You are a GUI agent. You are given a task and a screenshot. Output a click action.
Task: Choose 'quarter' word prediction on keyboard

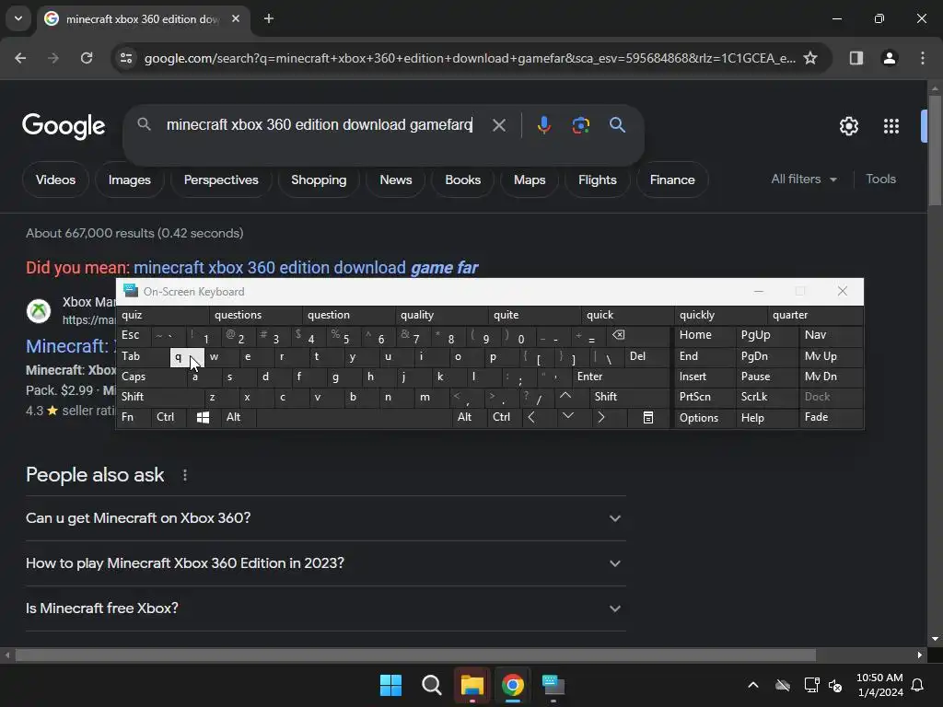coord(816,315)
